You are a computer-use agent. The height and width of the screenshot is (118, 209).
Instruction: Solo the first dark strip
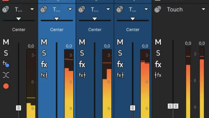6,53
